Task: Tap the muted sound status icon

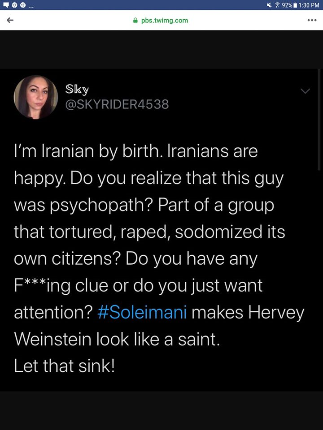Action: coord(269,4)
